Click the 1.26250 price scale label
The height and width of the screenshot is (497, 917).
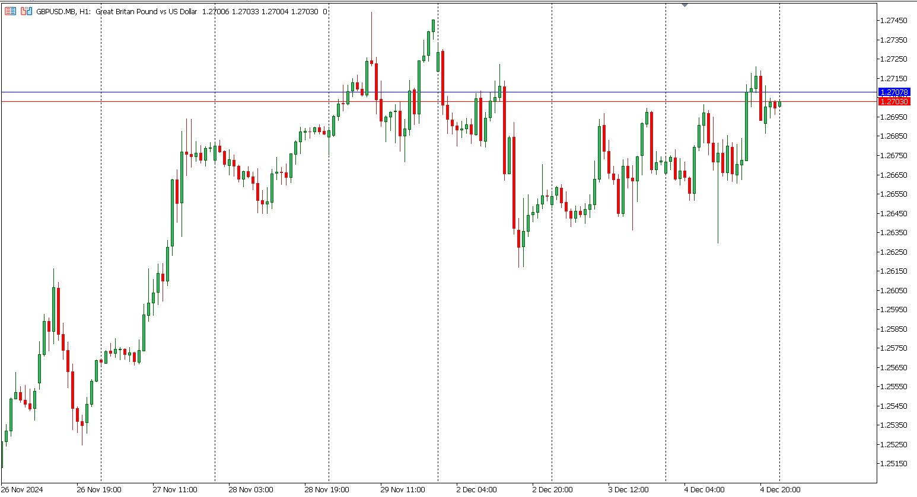(x=894, y=252)
